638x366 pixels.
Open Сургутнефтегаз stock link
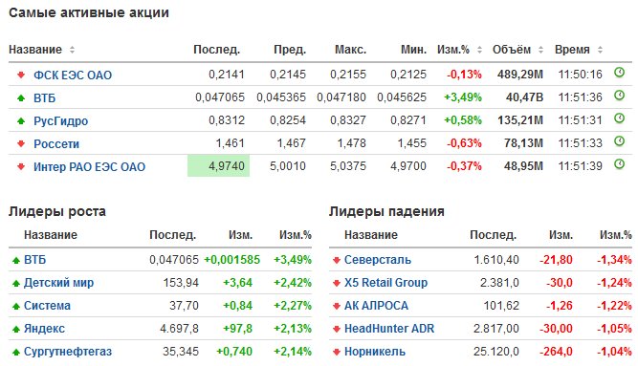pos(68,352)
